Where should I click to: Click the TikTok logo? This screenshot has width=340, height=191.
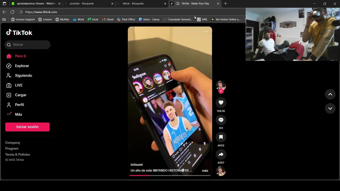[x=19, y=33]
